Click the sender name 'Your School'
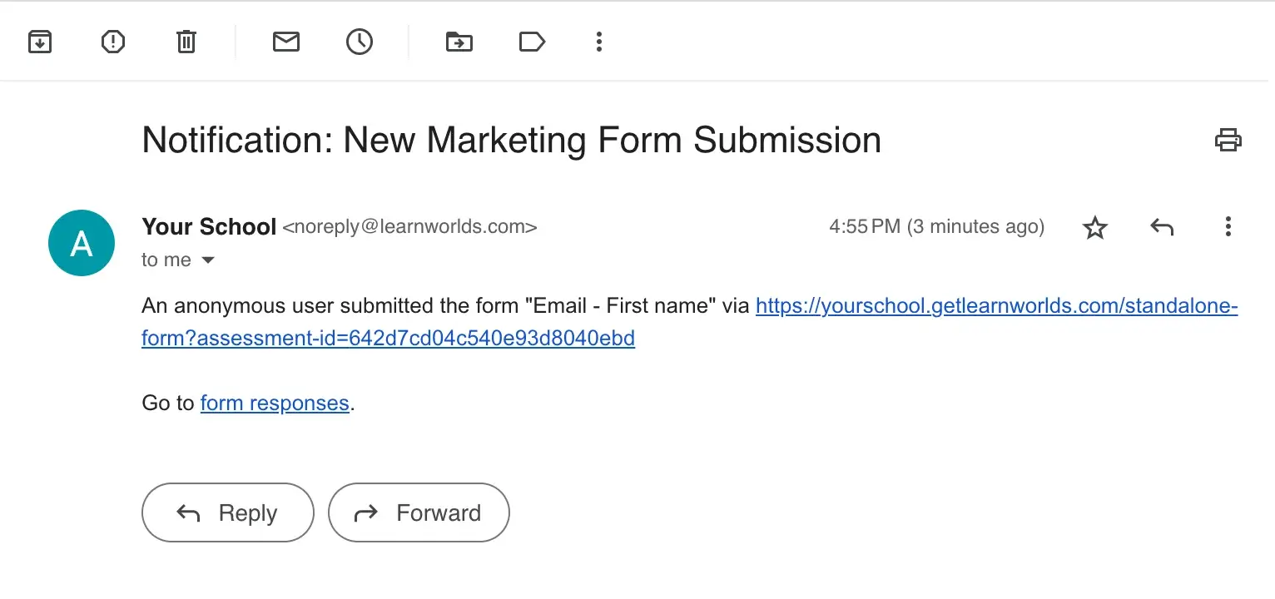Viewport: 1275px width, 599px height. click(209, 226)
